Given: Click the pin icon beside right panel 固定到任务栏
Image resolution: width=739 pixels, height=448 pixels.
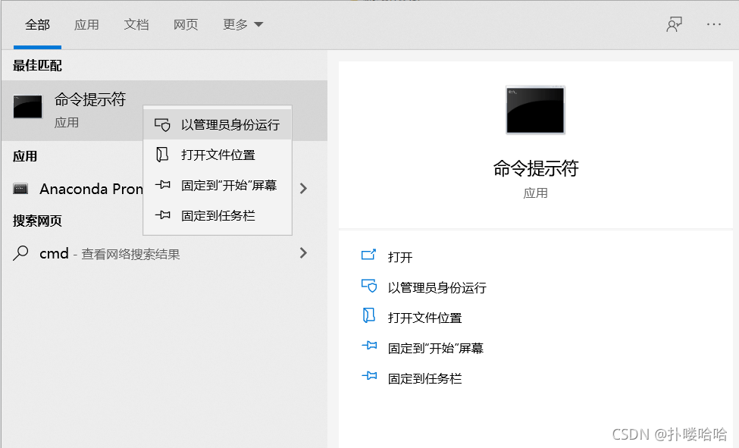Looking at the screenshot, I should pos(369,378).
